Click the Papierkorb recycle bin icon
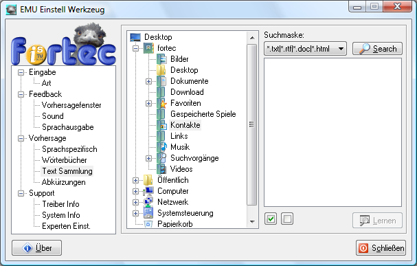Image resolution: width=417 pixels, height=266 pixels. 148,224
